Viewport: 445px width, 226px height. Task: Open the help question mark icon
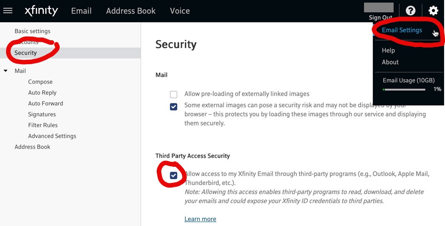(410, 11)
